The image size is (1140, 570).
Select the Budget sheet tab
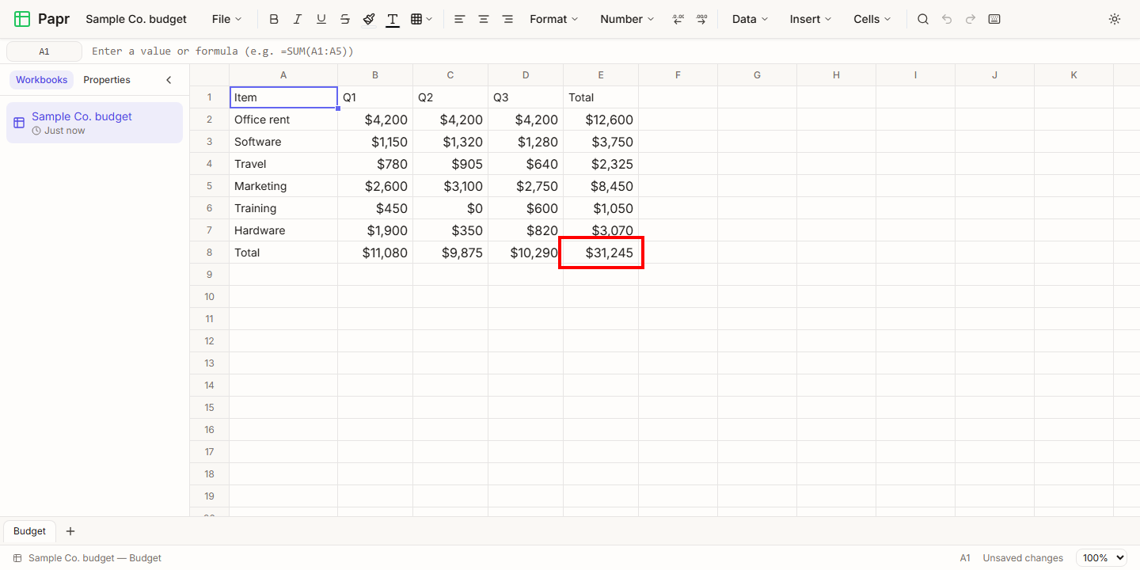coord(30,531)
